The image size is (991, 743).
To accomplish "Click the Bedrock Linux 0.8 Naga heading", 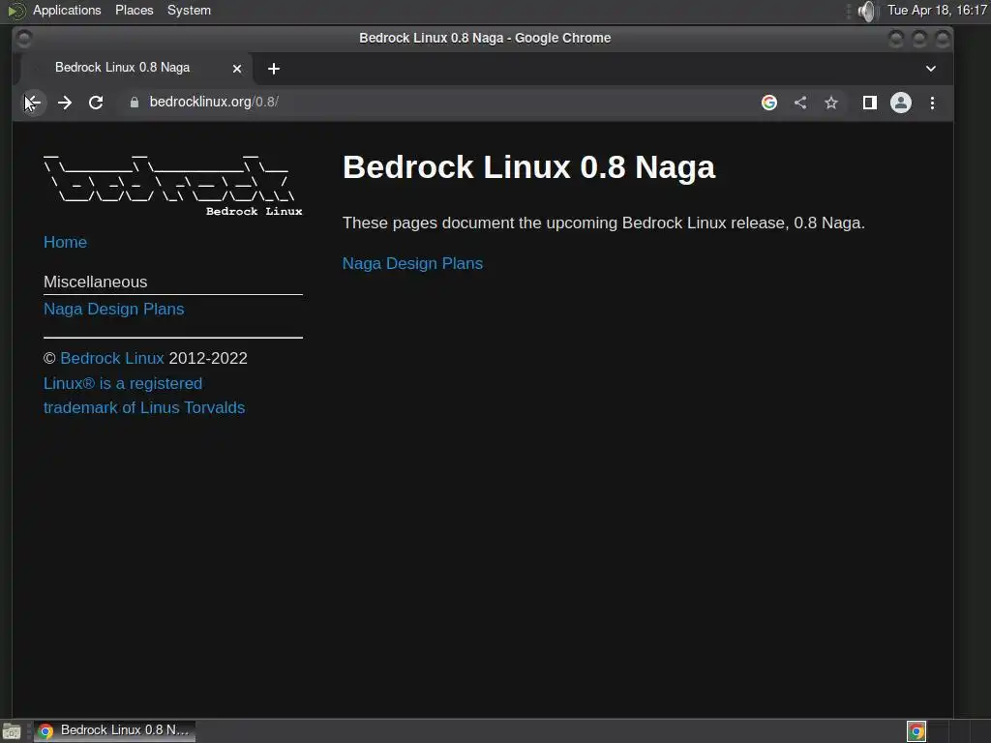I will [528, 167].
